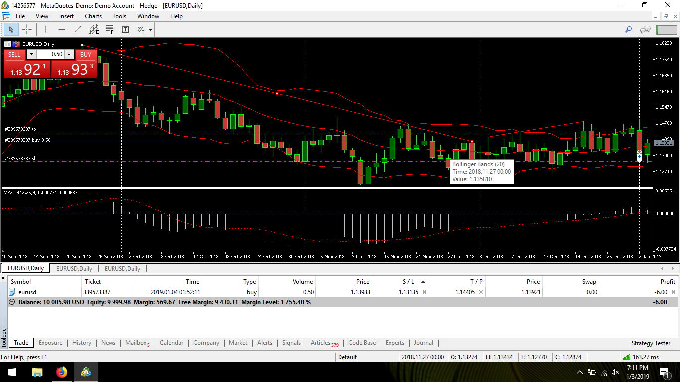Viewport: 680px width, 382px height.
Task: Open the Journal tab
Action: [x=424, y=343]
